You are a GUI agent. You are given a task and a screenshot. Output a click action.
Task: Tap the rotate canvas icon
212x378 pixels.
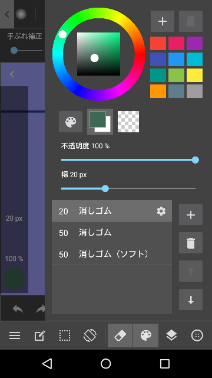[90, 335]
